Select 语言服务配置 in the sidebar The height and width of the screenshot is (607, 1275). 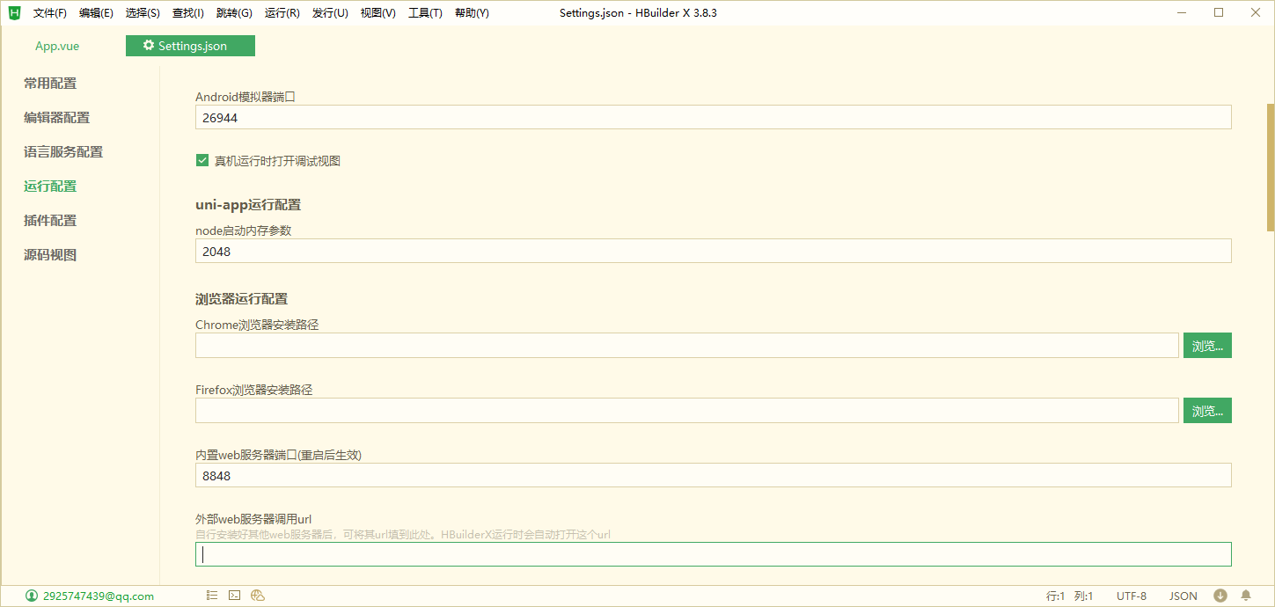point(63,152)
